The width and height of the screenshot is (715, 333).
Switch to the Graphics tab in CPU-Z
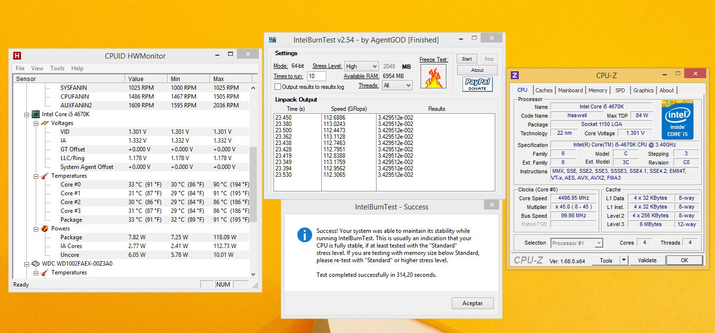pos(644,90)
